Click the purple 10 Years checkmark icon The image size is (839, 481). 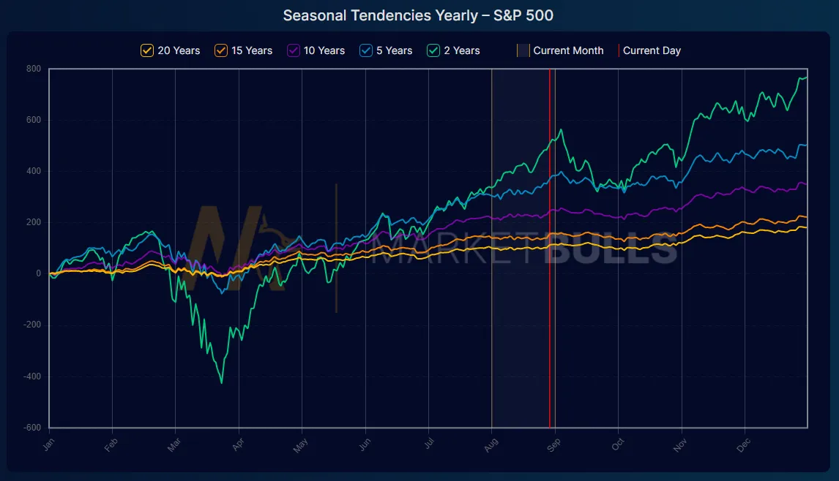pyautogui.click(x=295, y=50)
